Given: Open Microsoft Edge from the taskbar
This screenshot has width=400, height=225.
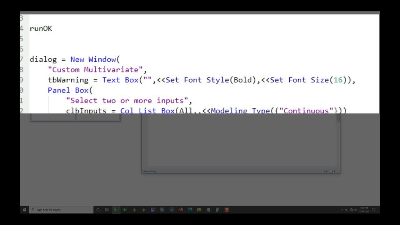Looking at the screenshot, I should pyautogui.click(x=190, y=210).
